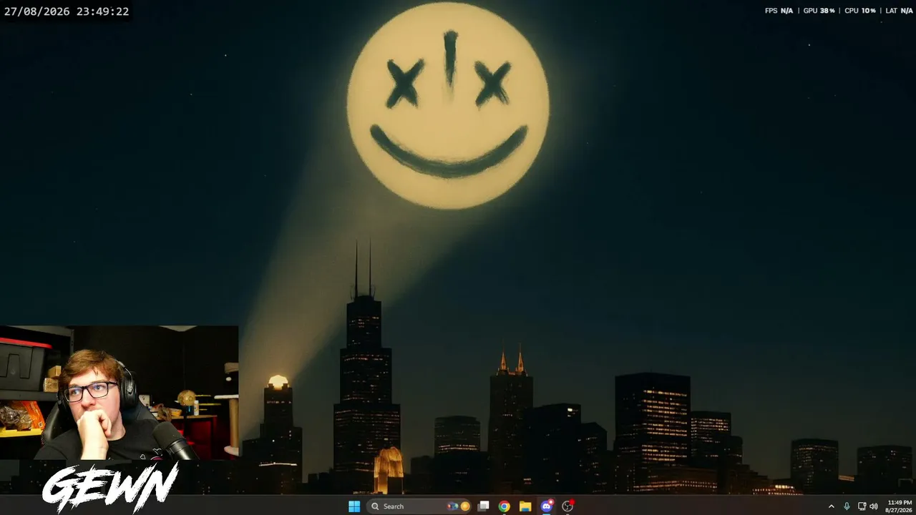Click the search highlights icon in Search box
Image resolution: width=916 pixels, height=515 pixels.
pyautogui.click(x=459, y=506)
